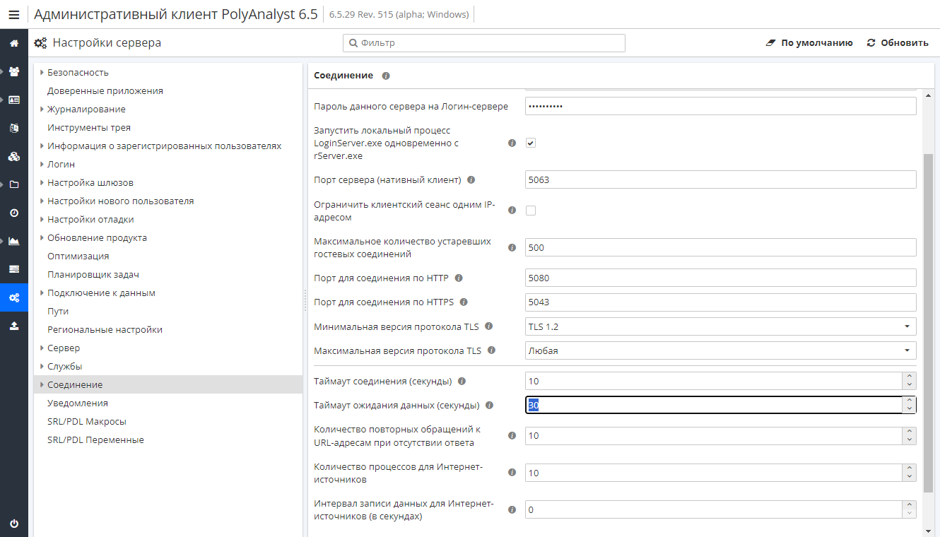Select SRL/PDL Макросы in tree

click(87, 421)
